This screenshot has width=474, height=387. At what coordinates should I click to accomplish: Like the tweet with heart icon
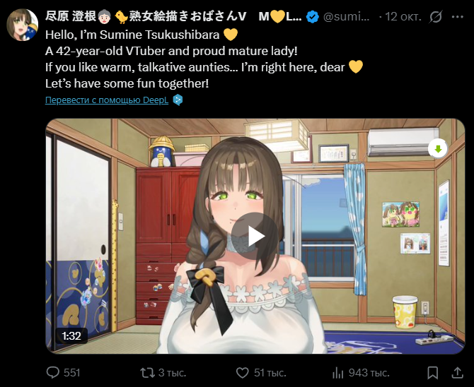coord(242,372)
